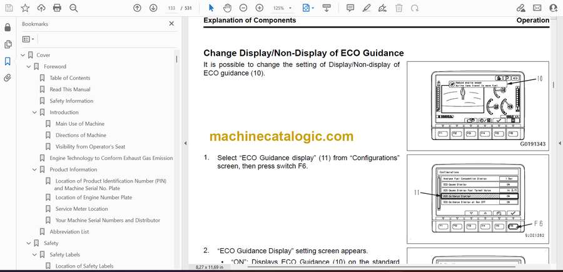Open Read This Manual bookmark
The image size is (563, 272).
[x=69, y=89]
